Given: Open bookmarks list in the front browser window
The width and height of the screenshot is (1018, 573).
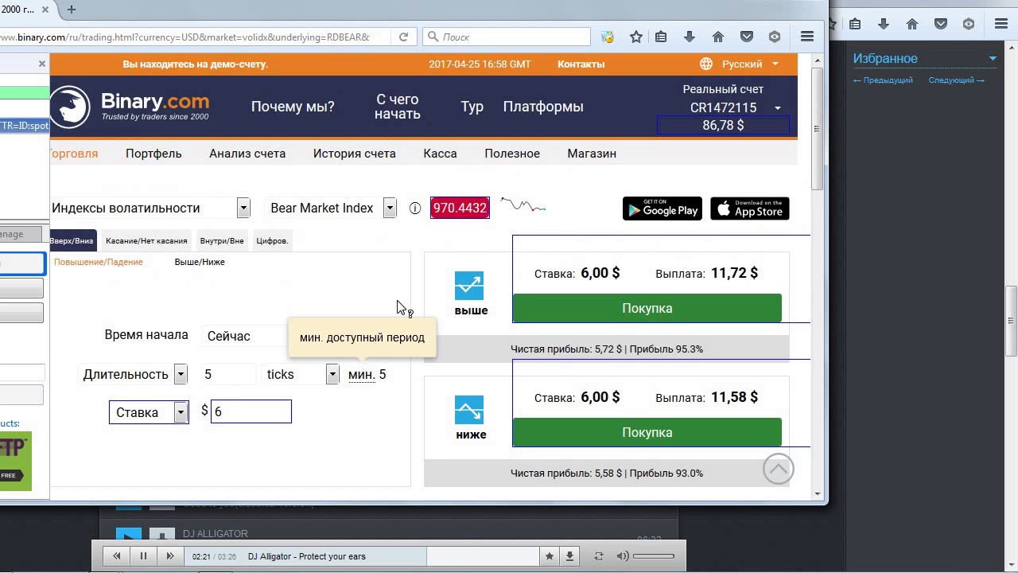Looking at the screenshot, I should pyautogui.click(x=661, y=37).
